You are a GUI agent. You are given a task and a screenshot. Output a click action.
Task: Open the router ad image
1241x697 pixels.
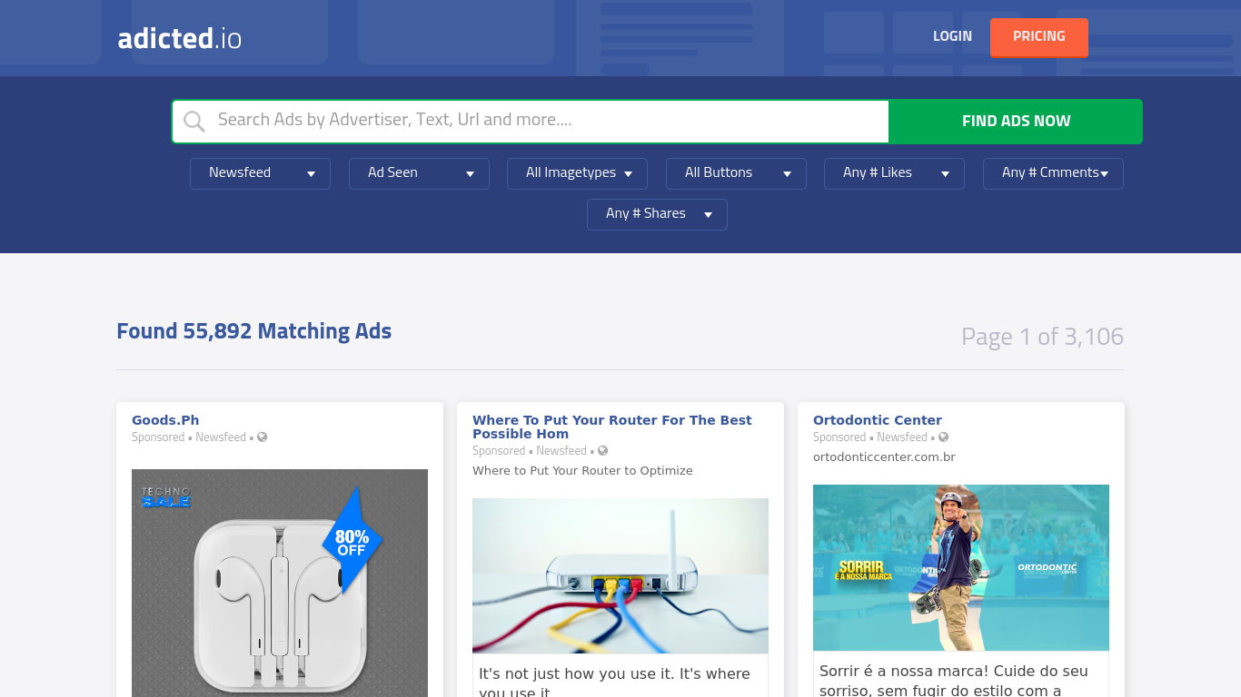620,575
